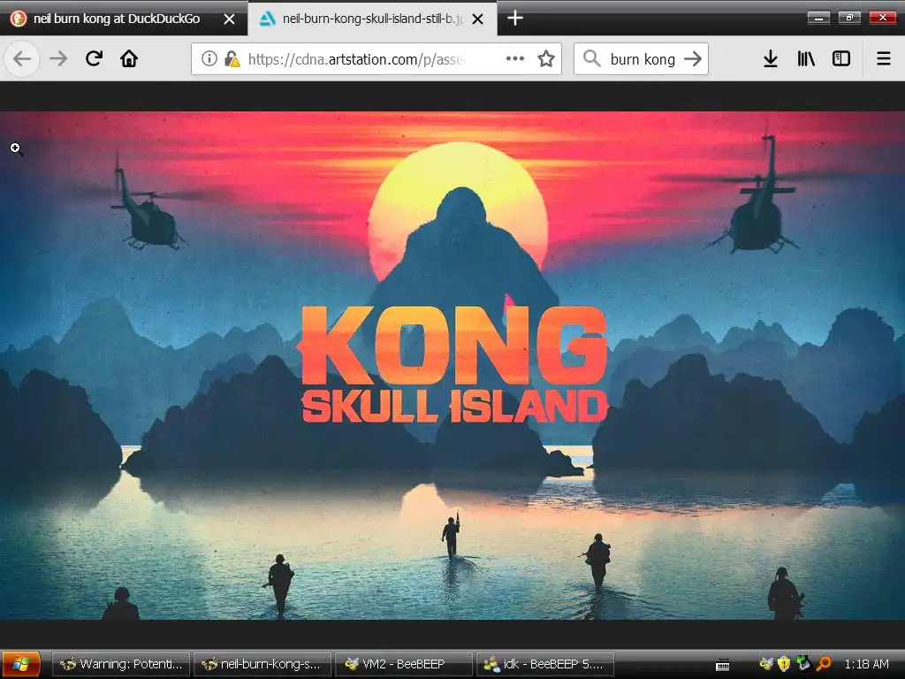This screenshot has width=905, height=679.
Task: Close the DuckDuckGo tab
Action: (x=229, y=19)
